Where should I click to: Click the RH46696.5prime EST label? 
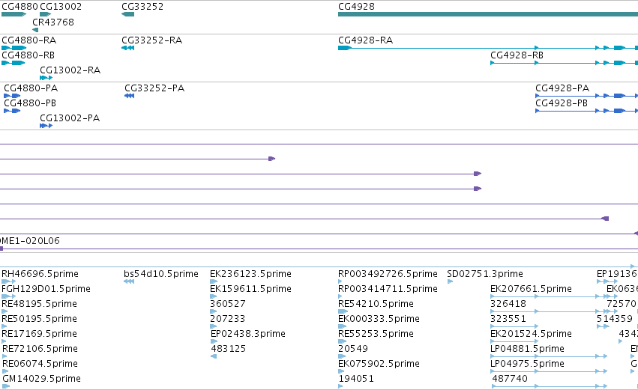40,273
